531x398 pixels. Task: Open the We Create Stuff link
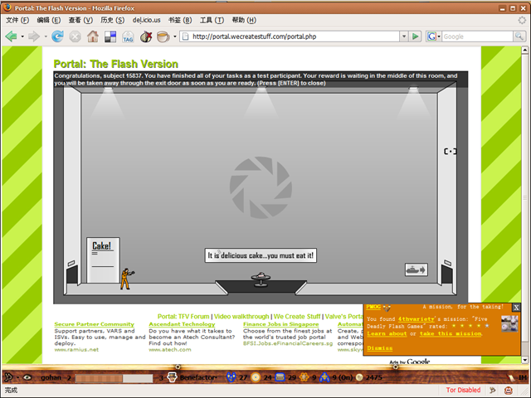coord(297,317)
